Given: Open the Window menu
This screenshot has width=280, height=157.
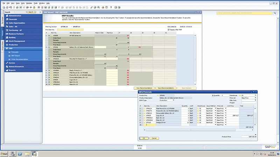Looking at the screenshot, I should tap(42, 3).
